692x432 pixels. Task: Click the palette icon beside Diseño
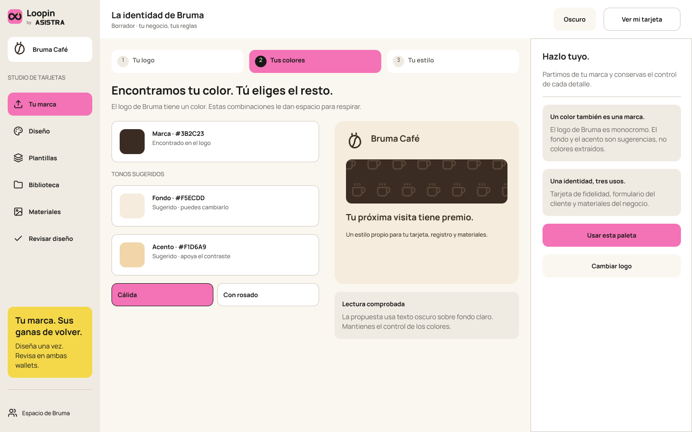coord(18,131)
